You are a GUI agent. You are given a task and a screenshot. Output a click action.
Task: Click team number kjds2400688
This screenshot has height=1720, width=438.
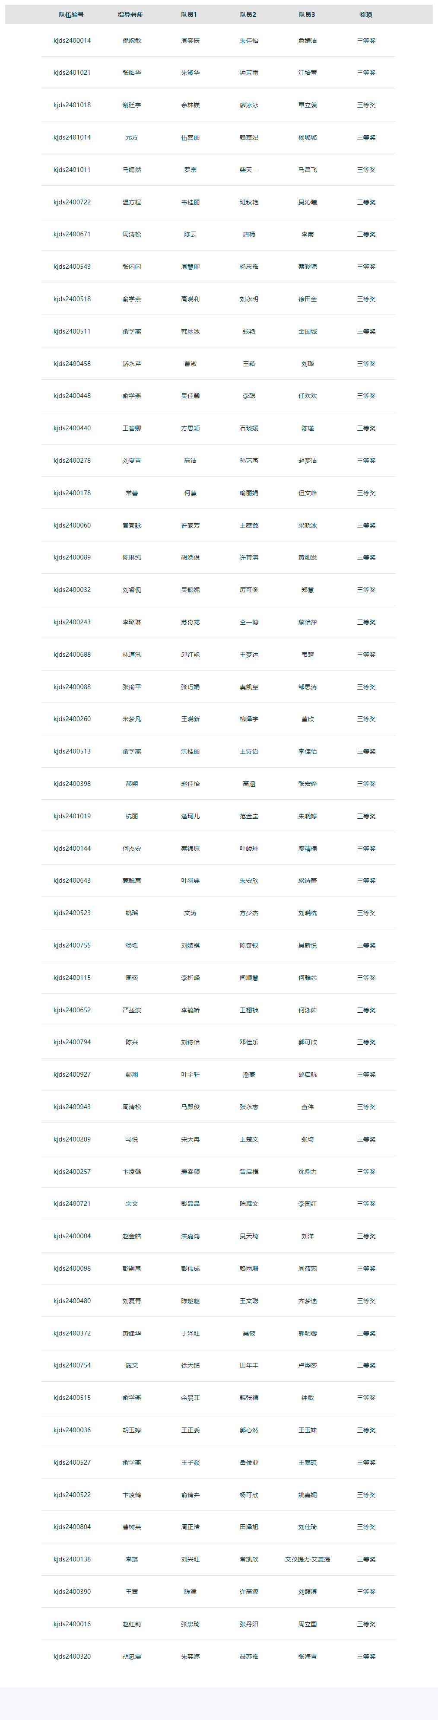click(x=72, y=655)
